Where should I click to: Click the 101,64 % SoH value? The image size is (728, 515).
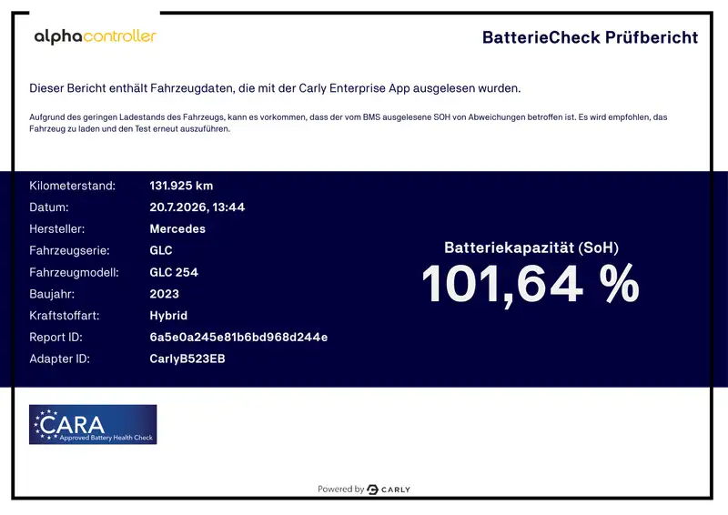tap(531, 284)
